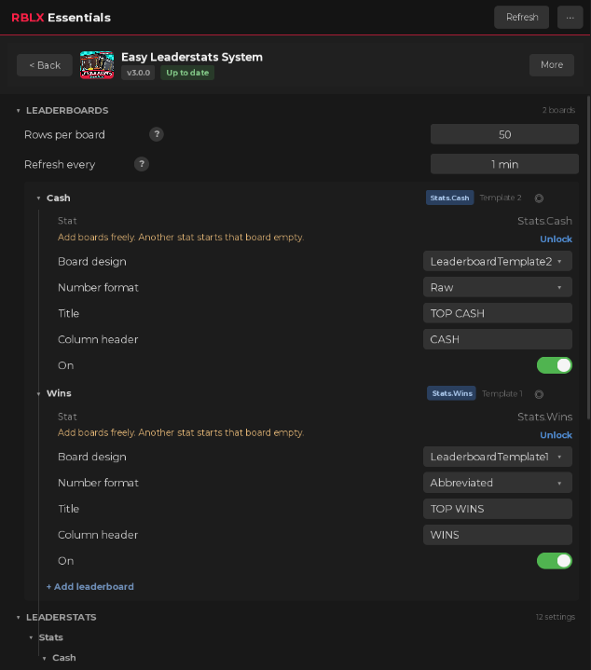Click the Template 1 label
The height and width of the screenshot is (670, 591).
[x=502, y=393]
